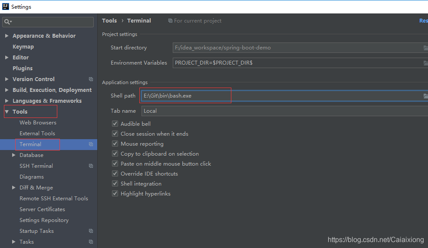Viewport: 428px width, 248px height.
Task: Expand Appearance & Behavior arrow
Action: (x=7, y=36)
